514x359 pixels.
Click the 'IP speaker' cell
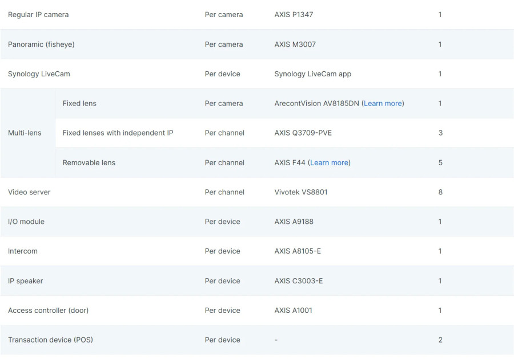(x=25, y=281)
